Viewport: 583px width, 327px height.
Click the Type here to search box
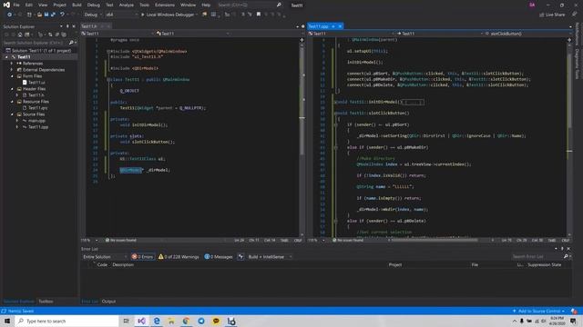(x=66, y=321)
